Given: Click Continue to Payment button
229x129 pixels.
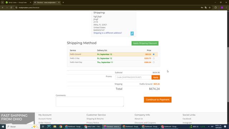Looking at the screenshot, I should tap(157, 100).
